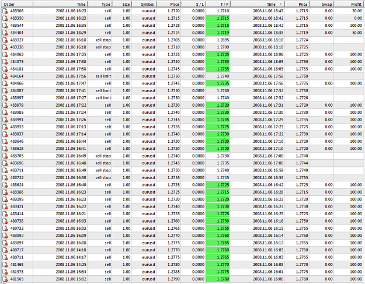Click the sell limit type of order 484164
This screenshot has width=365, height=284.
(103, 76)
